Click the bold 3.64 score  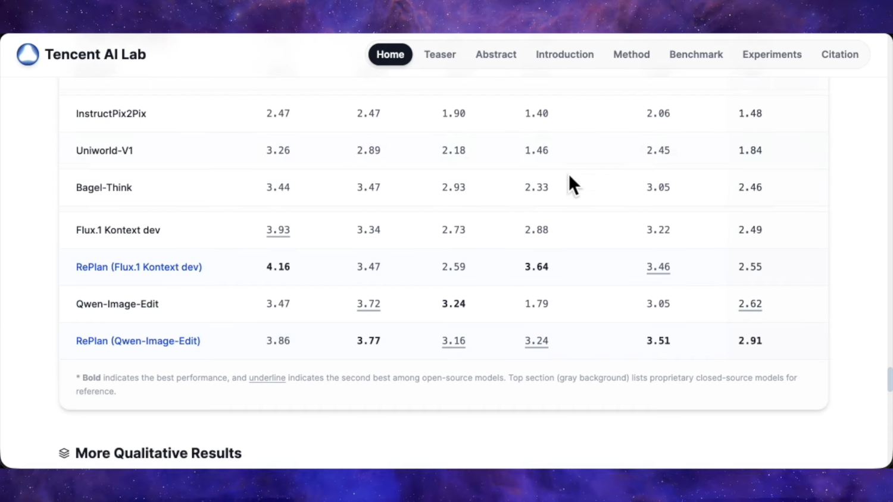click(x=536, y=267)
